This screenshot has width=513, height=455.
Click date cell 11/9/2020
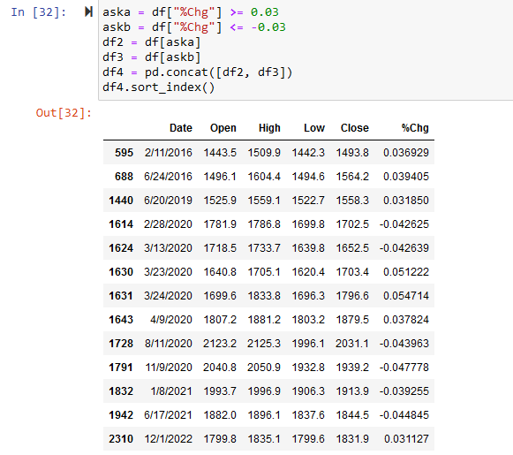[169, 368]
